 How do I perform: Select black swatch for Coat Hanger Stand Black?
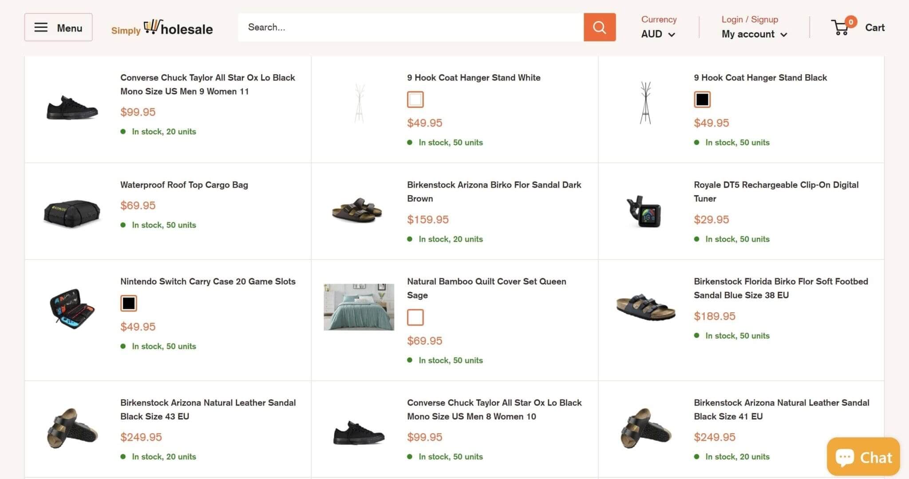pyautogui.click(x=702, y=99)
